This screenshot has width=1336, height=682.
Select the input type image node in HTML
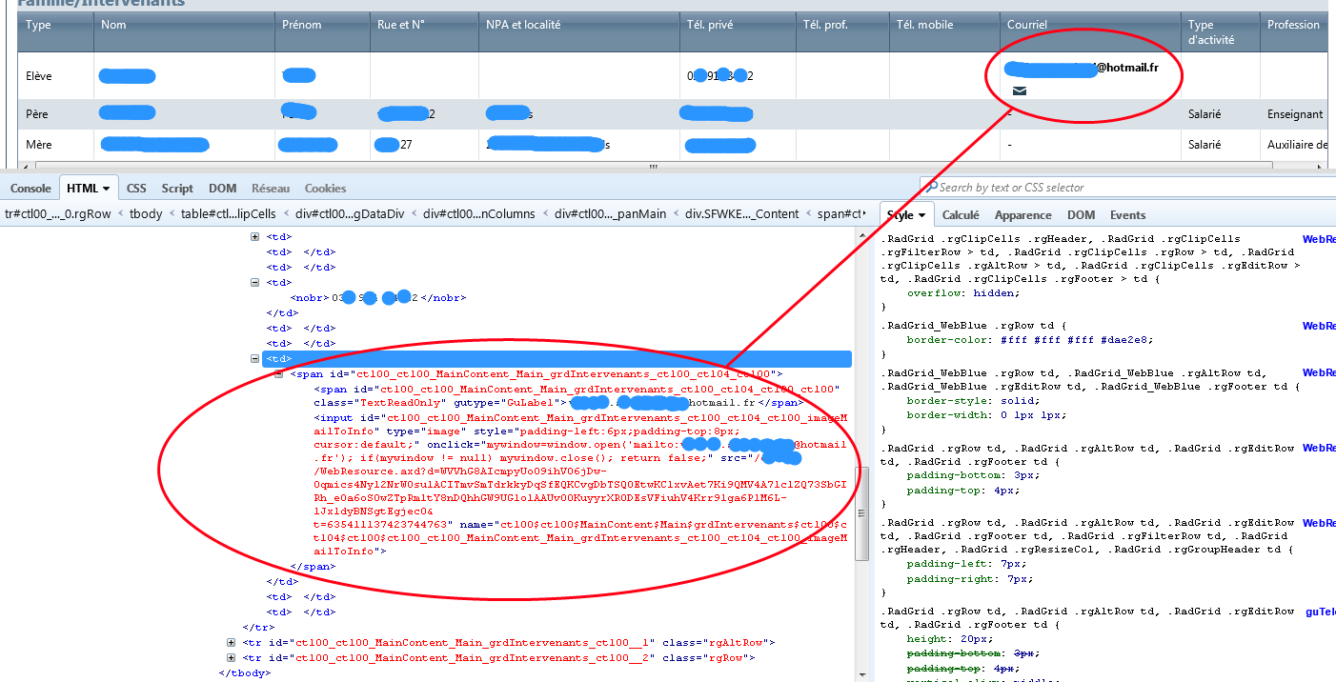coord(580,485)
